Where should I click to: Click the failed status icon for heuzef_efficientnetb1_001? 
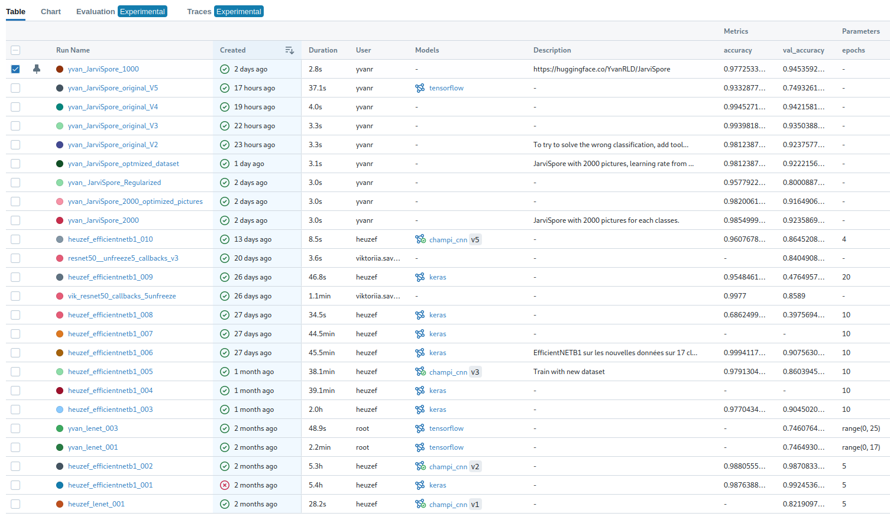[x=225, y=485]
